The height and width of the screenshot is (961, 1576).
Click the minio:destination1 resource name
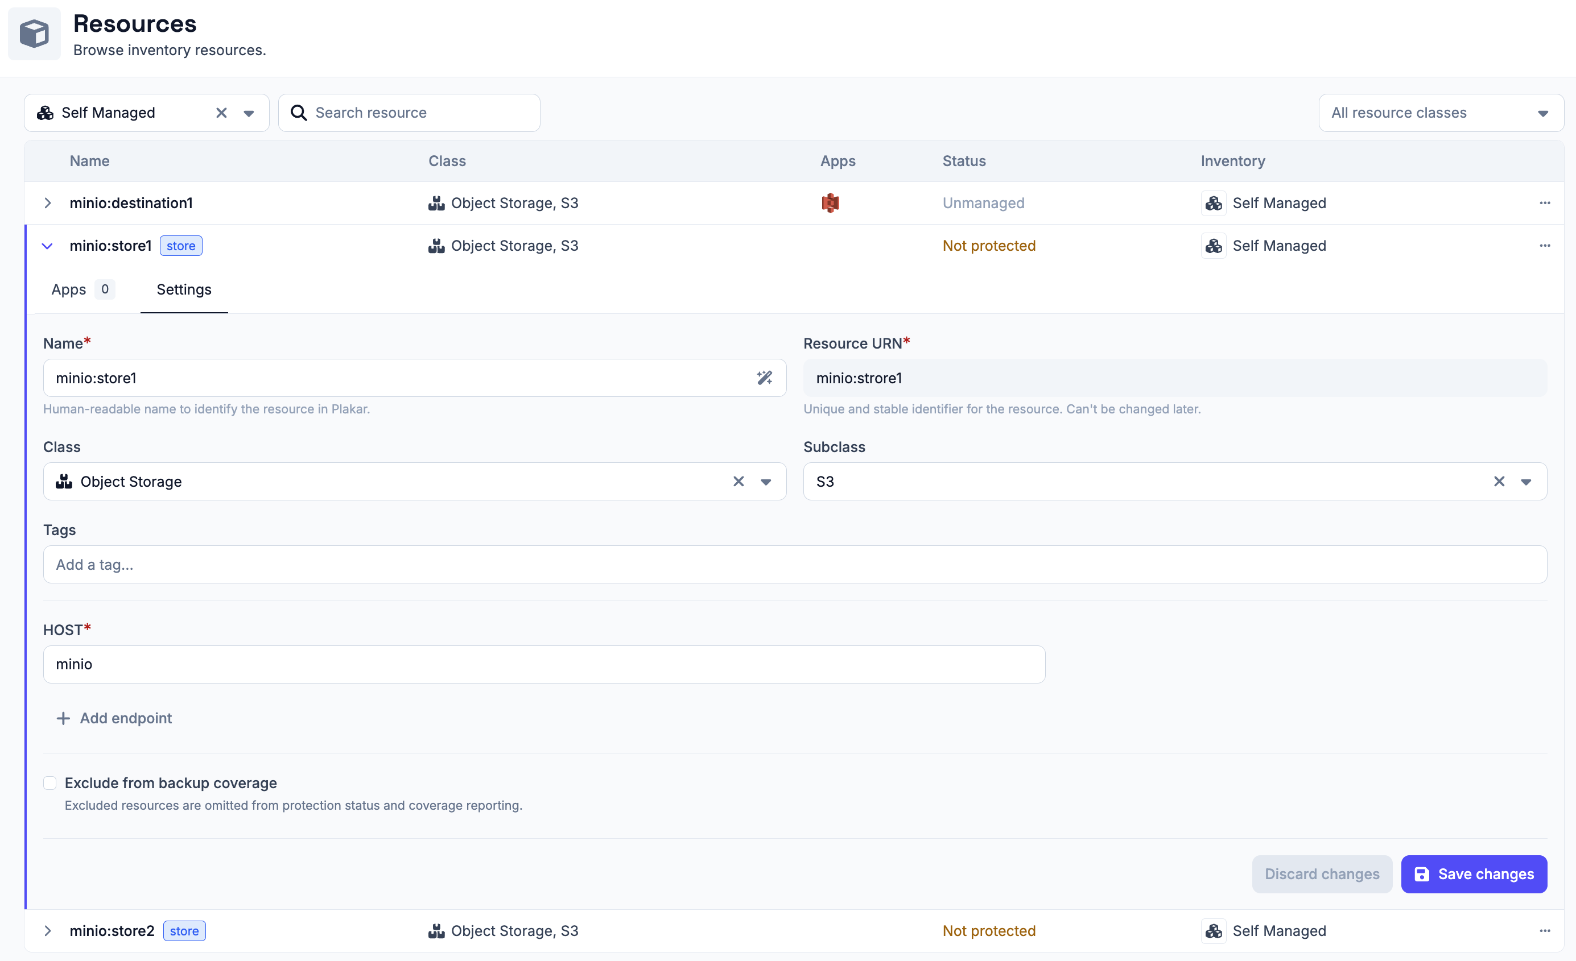[x=131, y=202]
